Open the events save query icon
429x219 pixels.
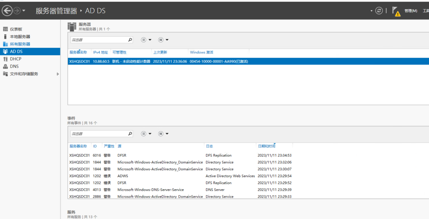point(161,134)
